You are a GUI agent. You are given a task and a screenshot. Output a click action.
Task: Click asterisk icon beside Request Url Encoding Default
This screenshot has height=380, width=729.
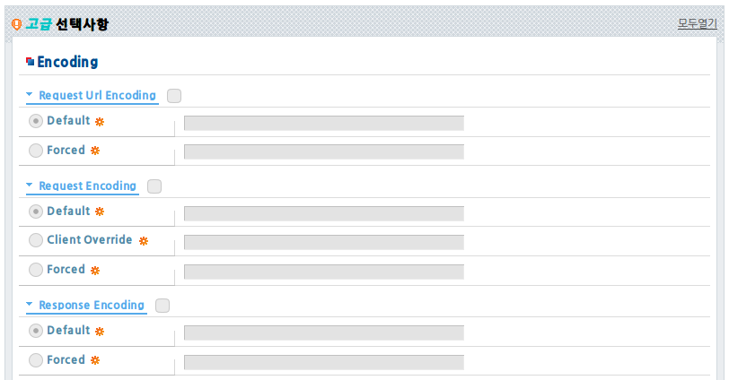pos(100,122)
